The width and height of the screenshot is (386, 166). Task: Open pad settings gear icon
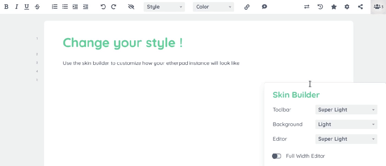tap(347, 7)
